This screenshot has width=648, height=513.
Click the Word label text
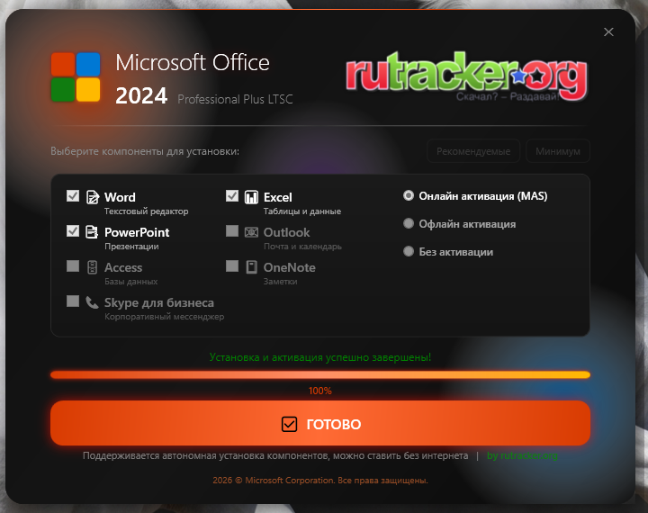pyautogui.click(x=120, y=197)
